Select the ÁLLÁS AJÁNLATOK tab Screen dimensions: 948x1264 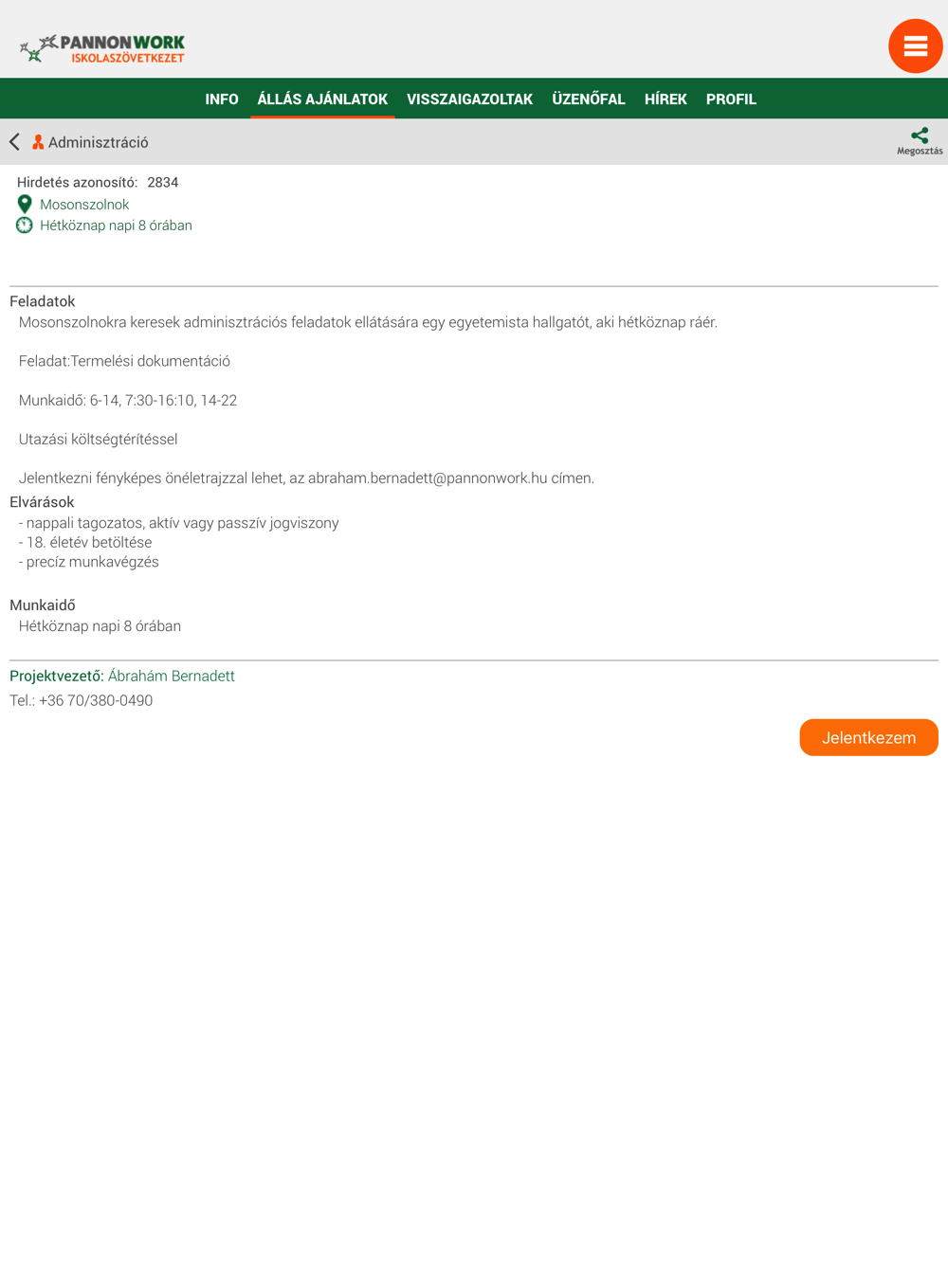pos(322,99)
